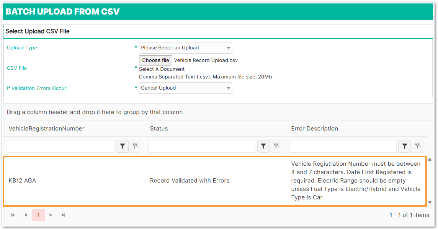This screenshot has width=438, height=230.
Task: Type in the VehicleRegistrationNumber filter box
Action: [x=60, y=146]
